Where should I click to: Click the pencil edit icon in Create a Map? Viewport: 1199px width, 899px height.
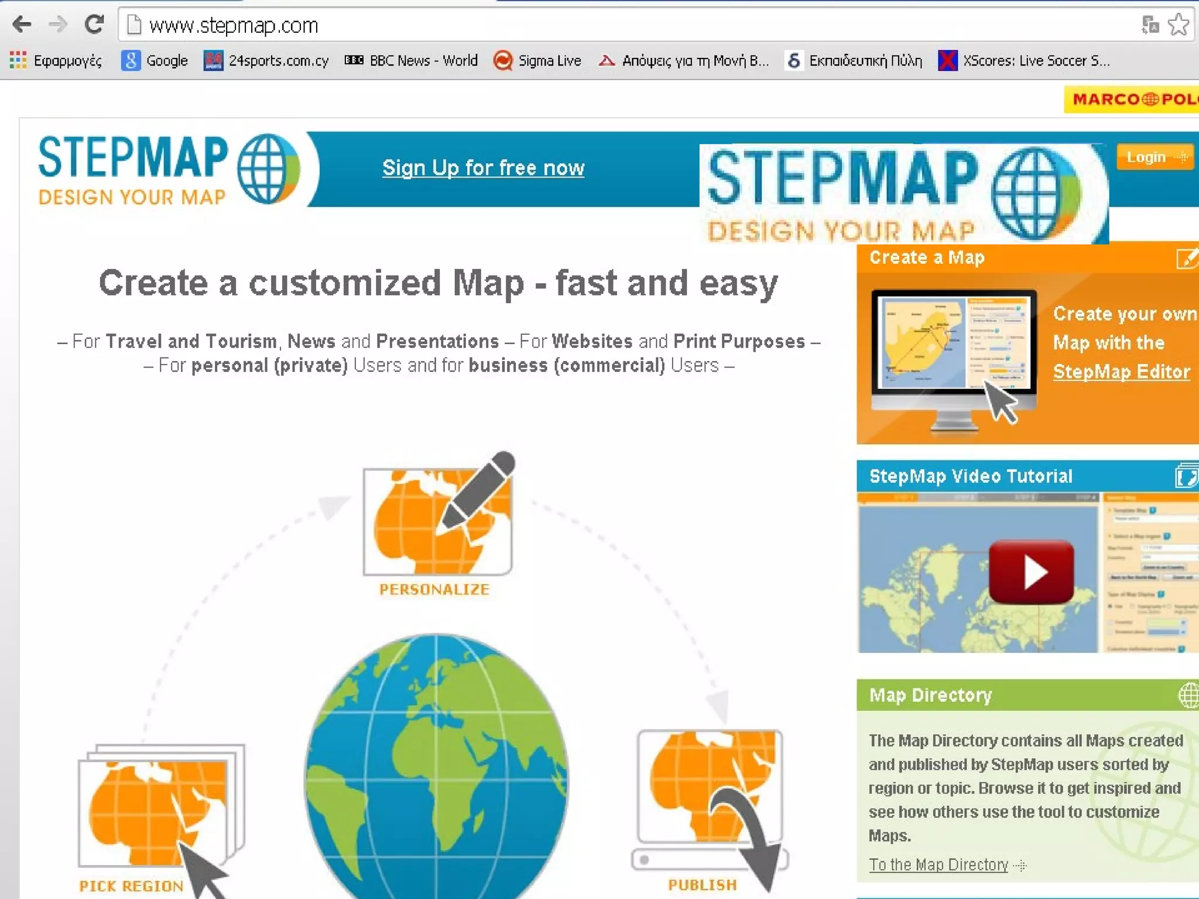tap(1187, 258)
